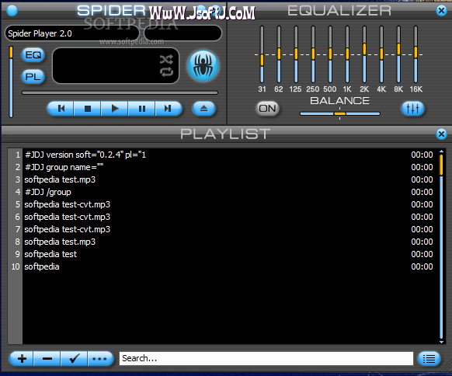The width and height of the screenshot is (452, 376).
Task: Skip to next track
Action: point(169,109)
